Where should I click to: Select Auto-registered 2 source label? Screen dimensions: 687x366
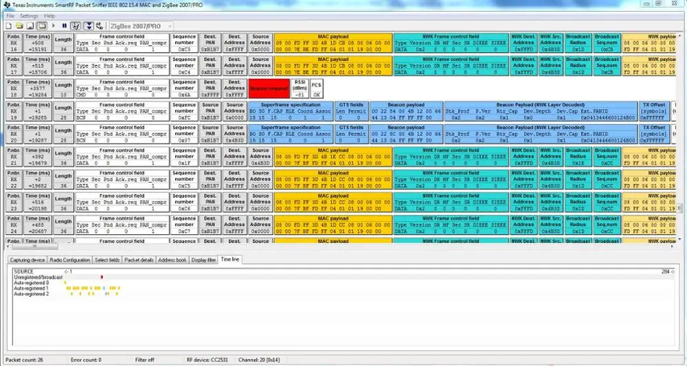(31, 294)
